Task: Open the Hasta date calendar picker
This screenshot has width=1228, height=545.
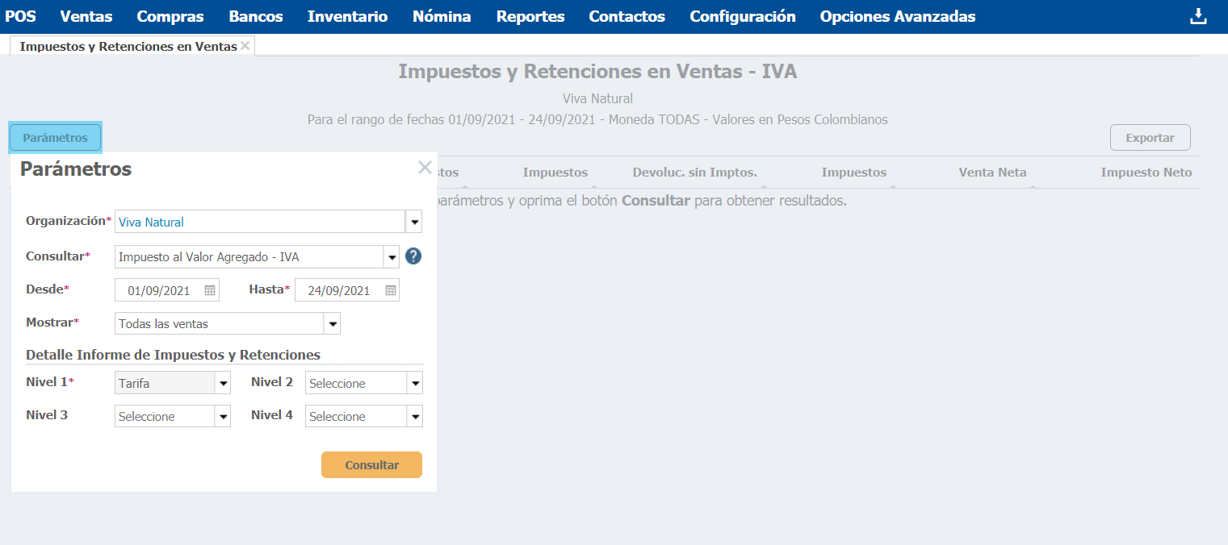Action: [390, 290]
